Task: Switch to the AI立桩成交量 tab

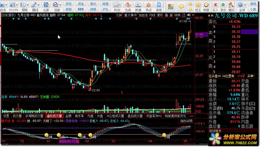Action: point(115,116)
